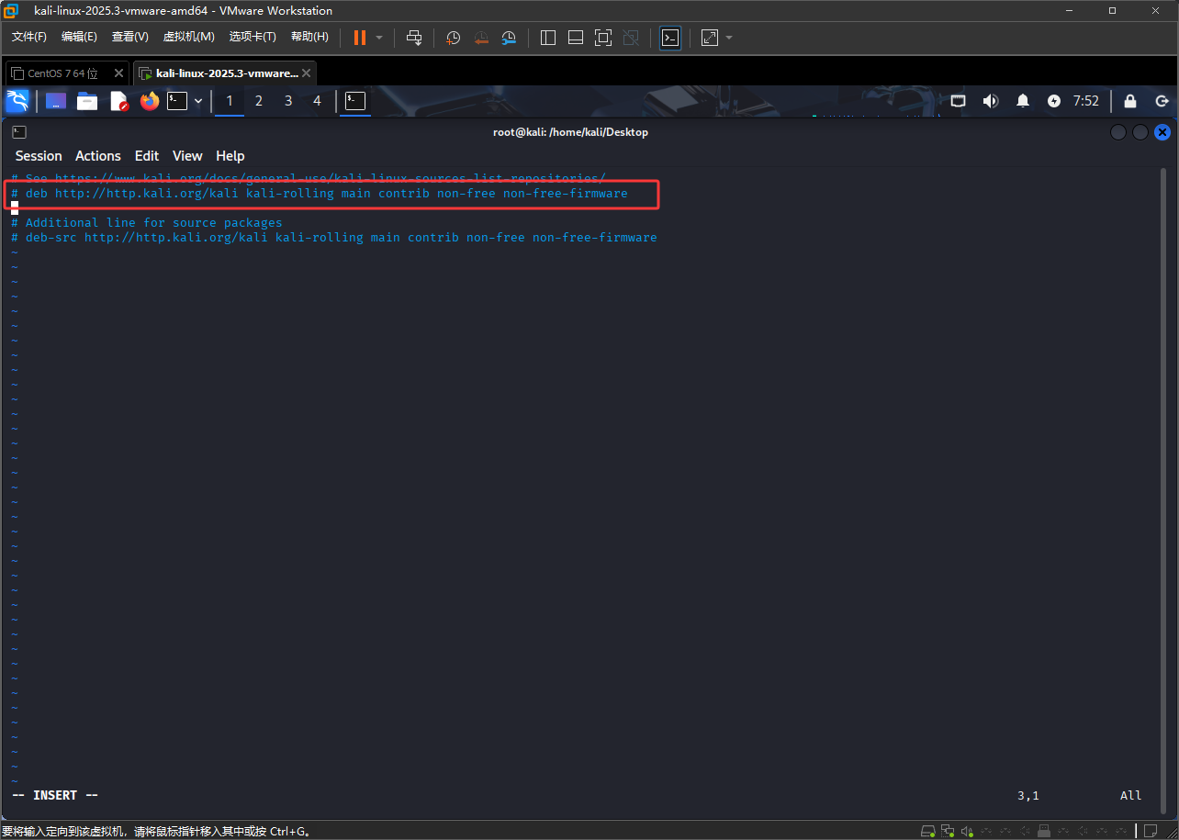Viewport: 1179px width, 840px height.
Task: Click the '-- INSERT --' mode indicator
Action: [x=55, y=795]
